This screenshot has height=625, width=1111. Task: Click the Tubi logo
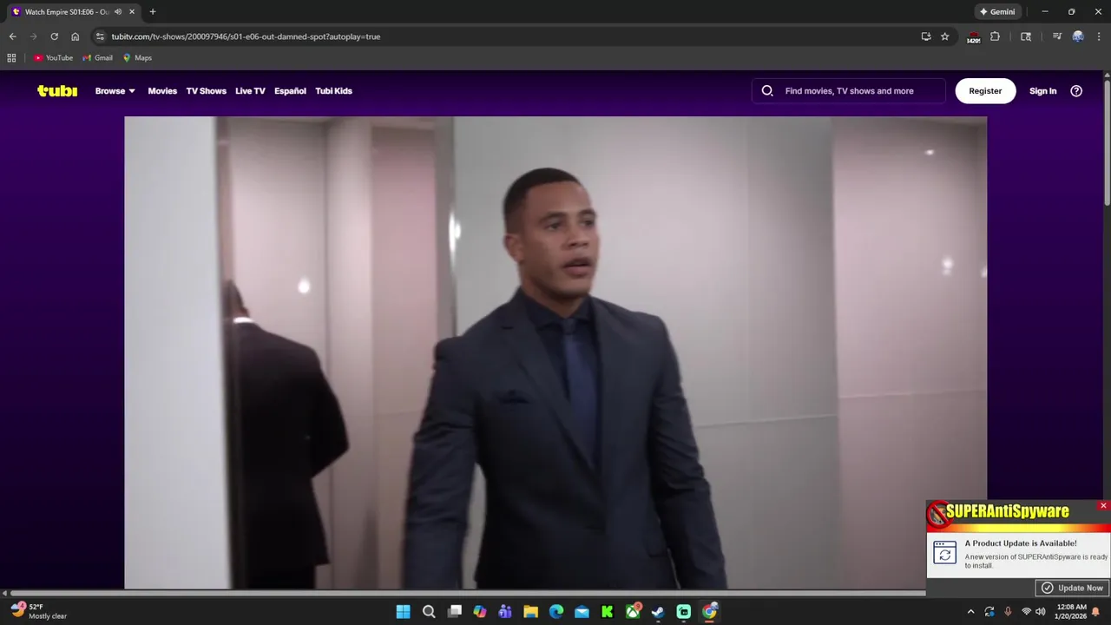(x=57, y=90)
